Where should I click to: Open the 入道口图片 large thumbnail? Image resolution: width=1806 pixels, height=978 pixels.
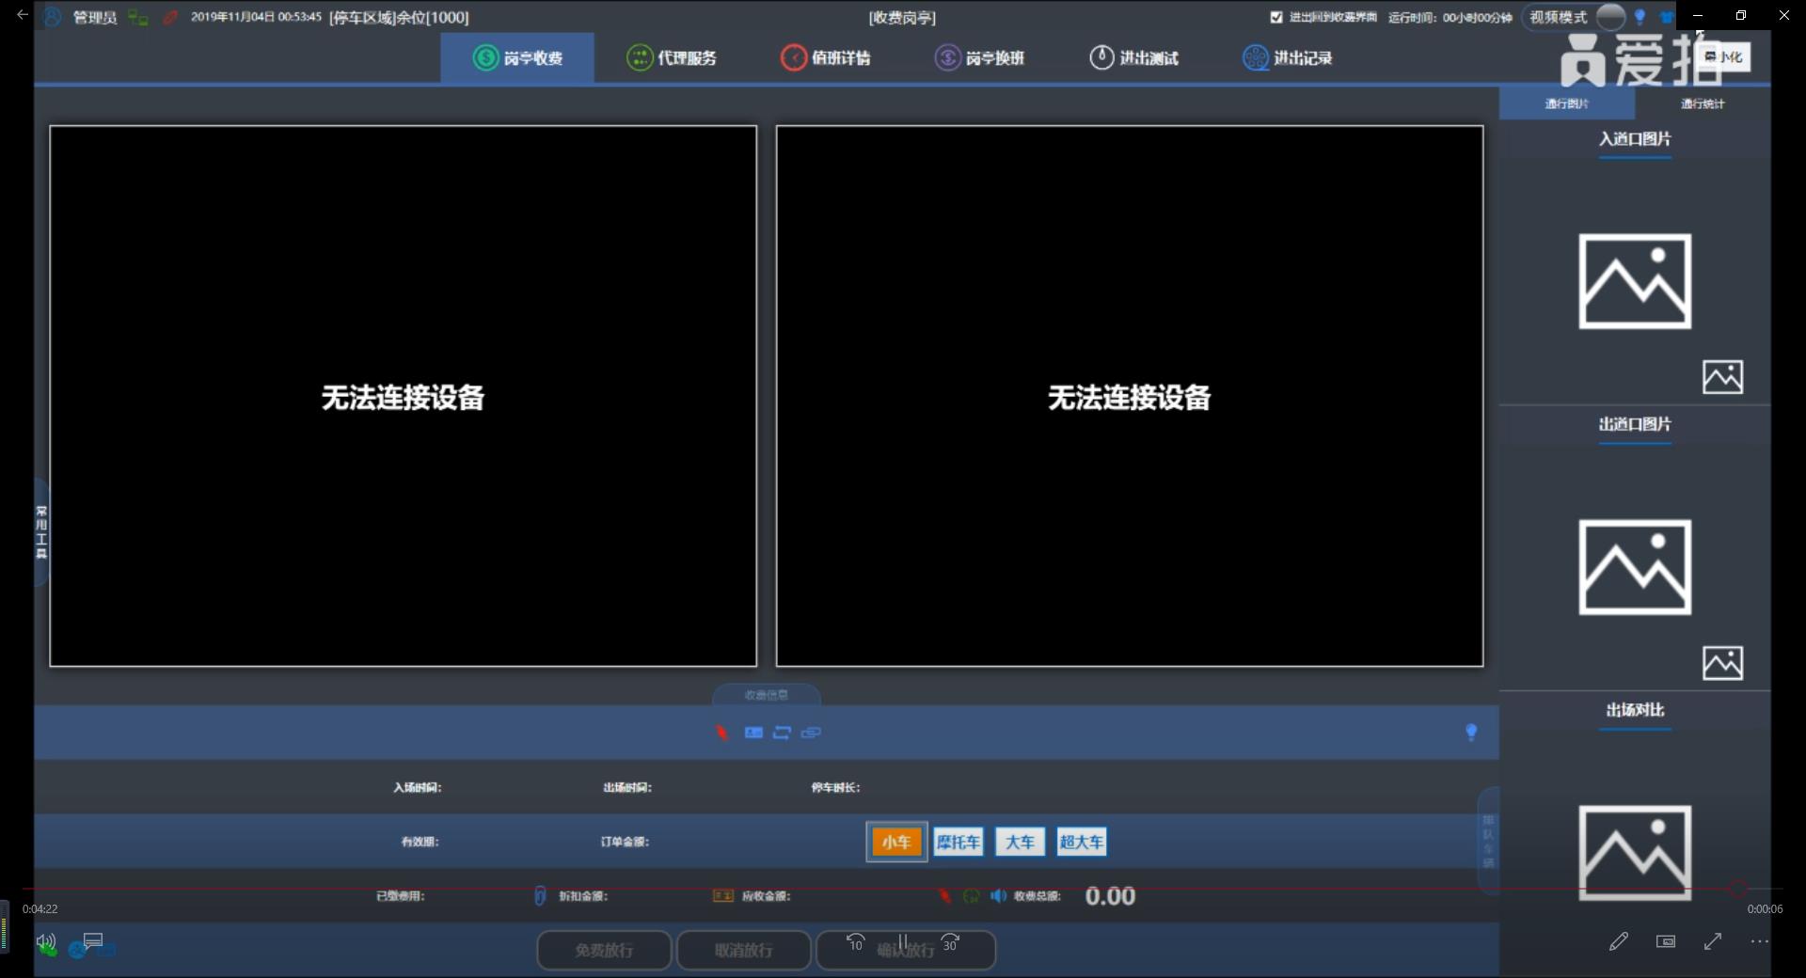point(1634,281)
